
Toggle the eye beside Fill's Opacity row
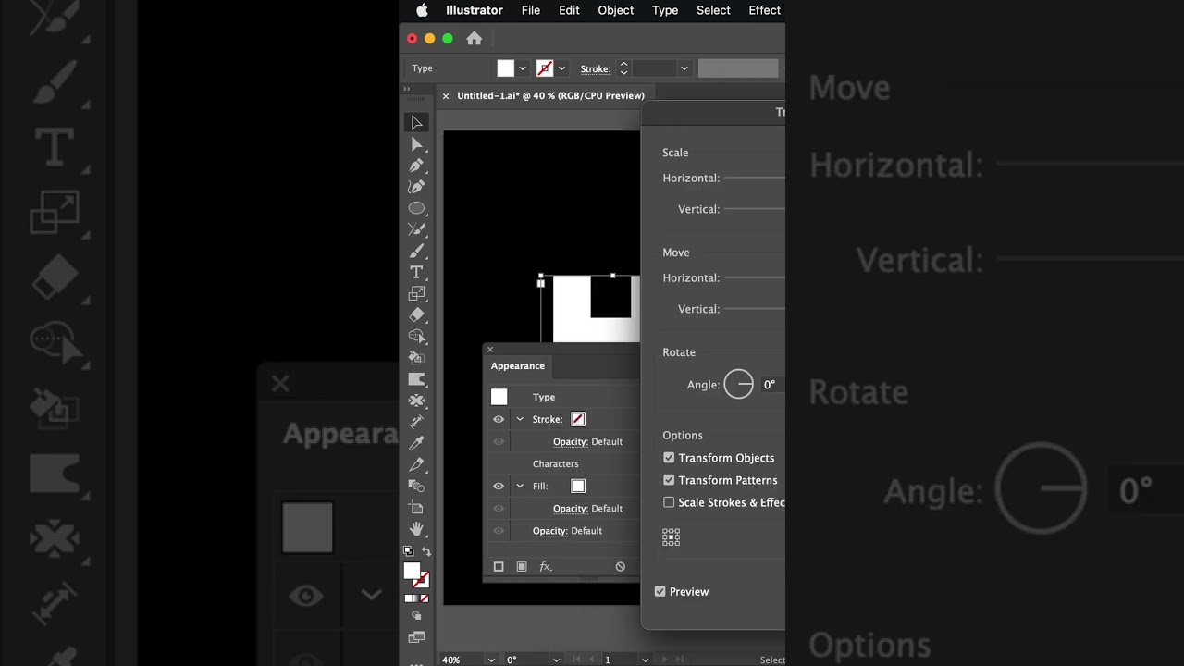pos(499,508)
